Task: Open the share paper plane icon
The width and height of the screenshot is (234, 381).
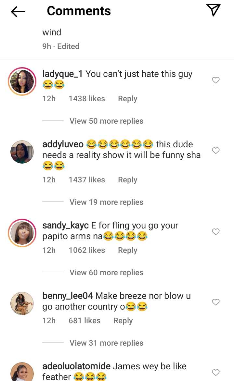Action: pos(214,10)
